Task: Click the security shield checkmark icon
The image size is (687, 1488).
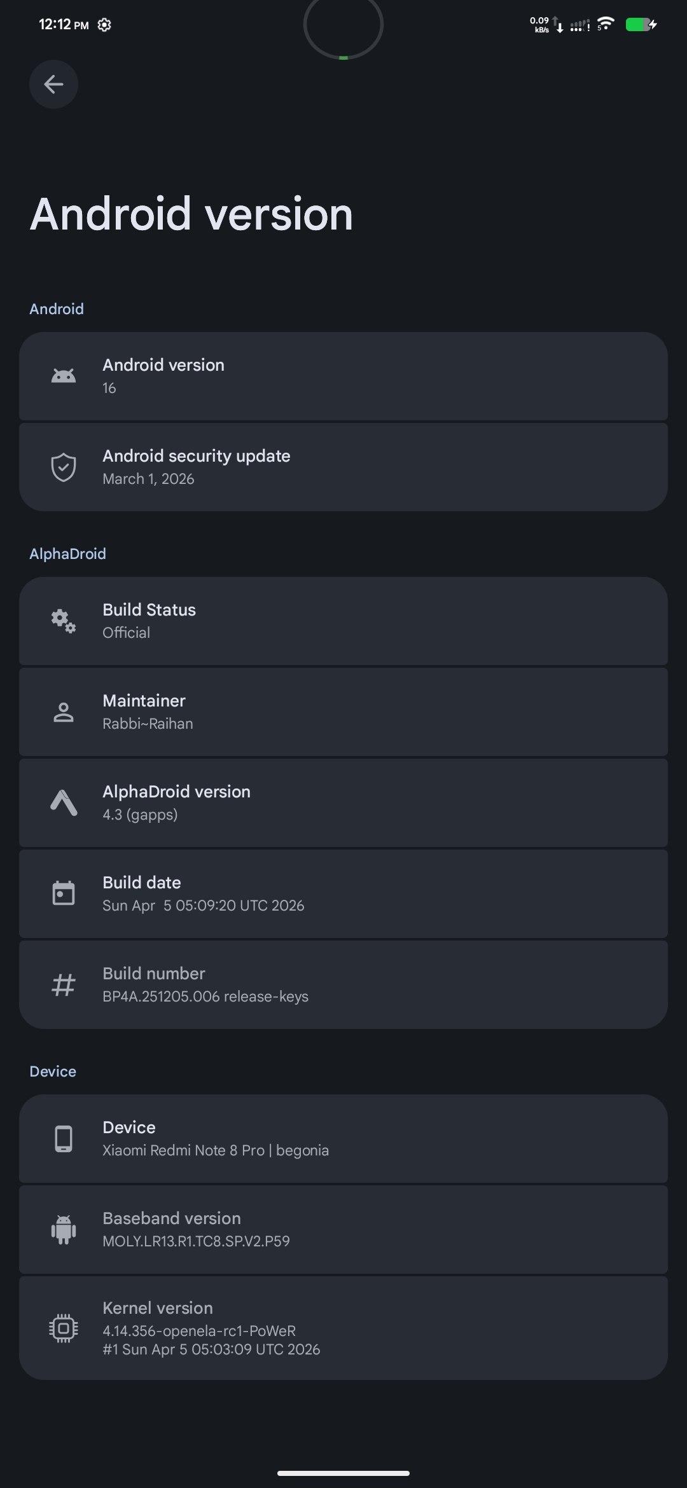Action: pos(64,467)
